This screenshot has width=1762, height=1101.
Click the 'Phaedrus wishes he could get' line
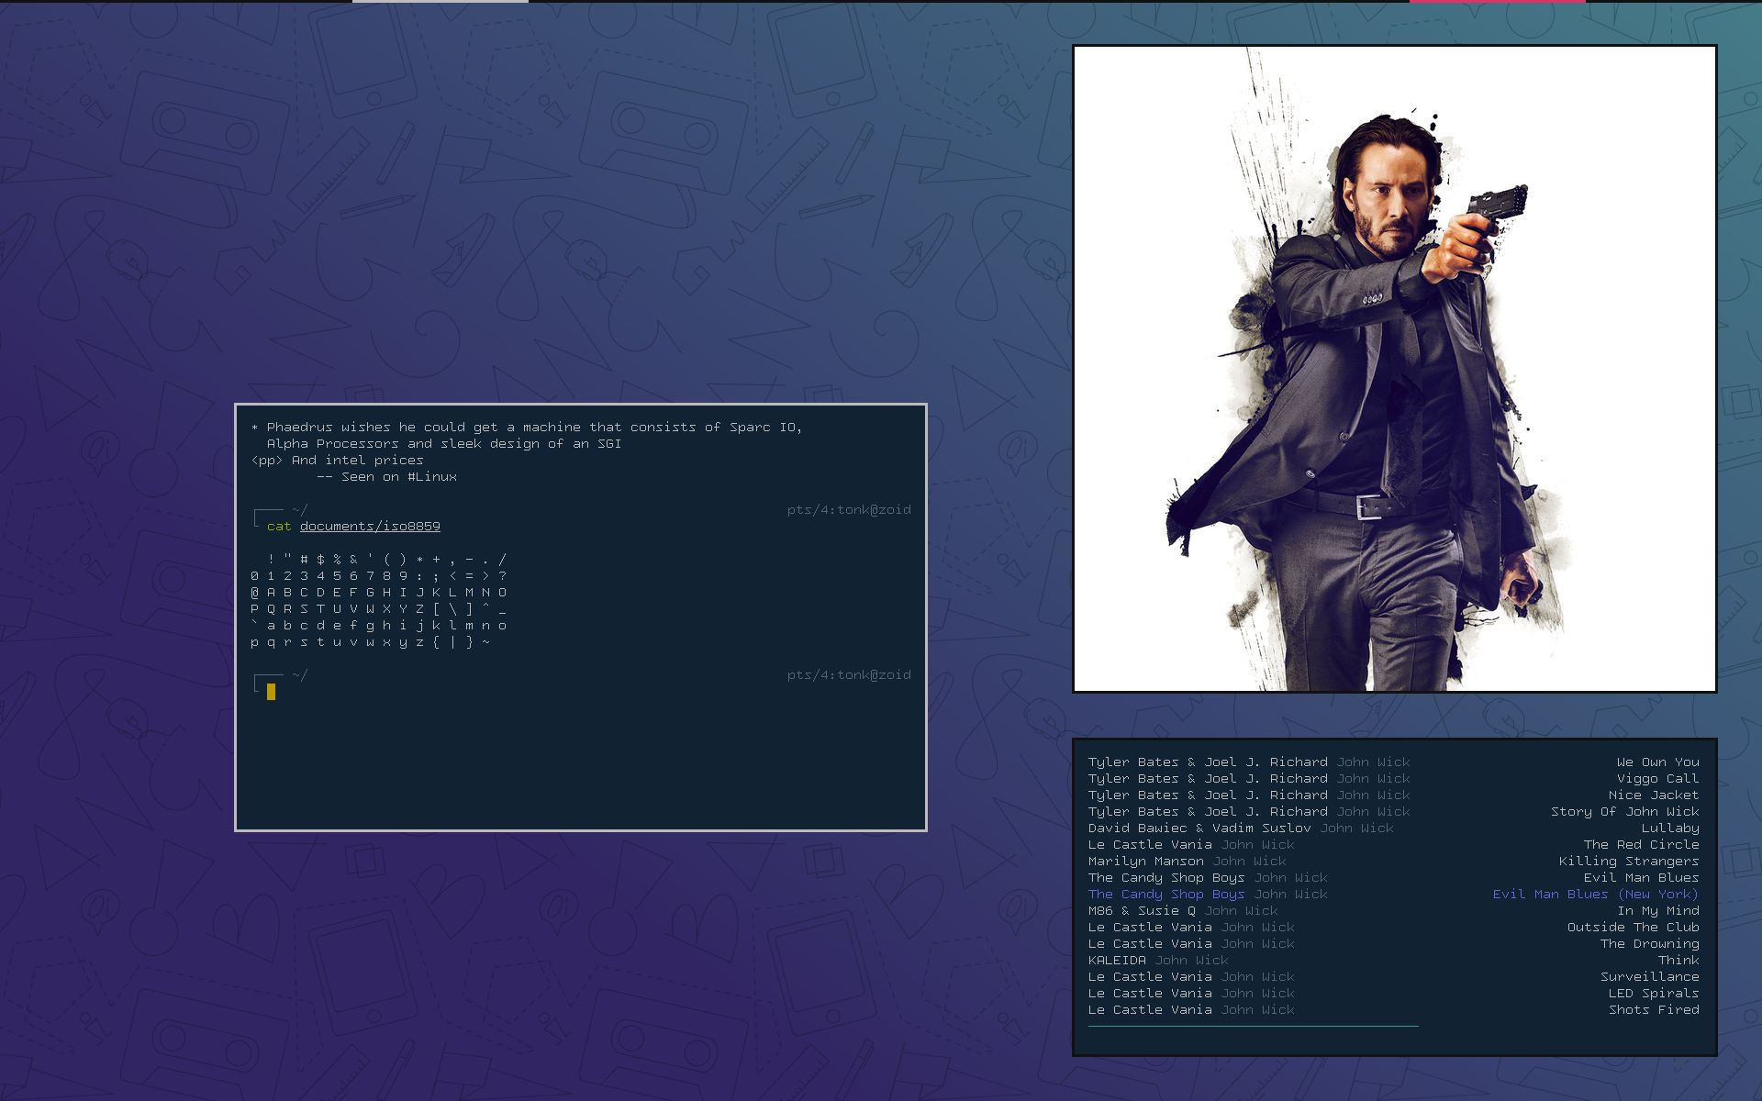527,427
